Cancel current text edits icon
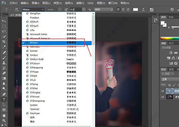 coord(172,9)
